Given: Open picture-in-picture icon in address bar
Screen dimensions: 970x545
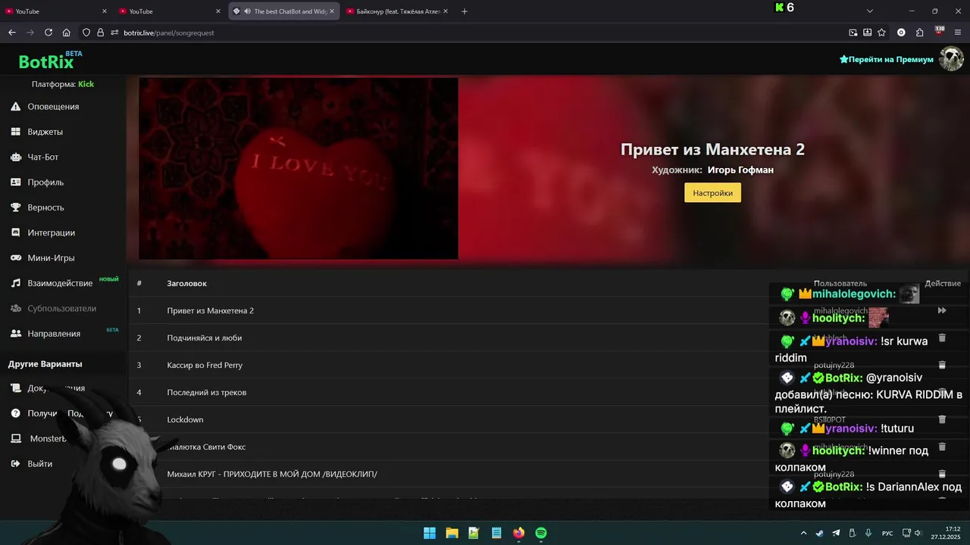Looking at the screenshot, I should 853,33.
